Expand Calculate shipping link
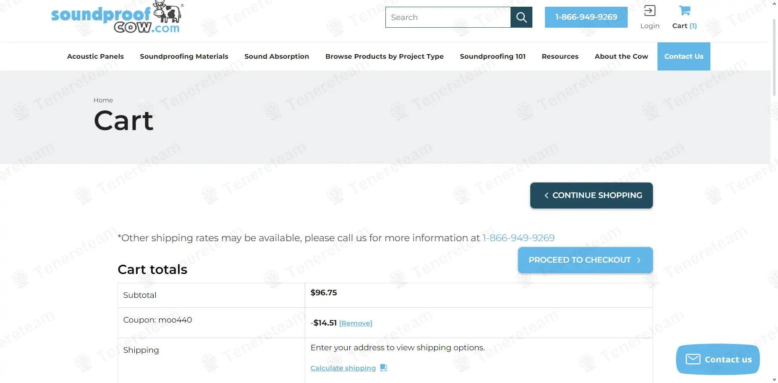The width and height of the screenshot is (778, 383). click(343, 368)
